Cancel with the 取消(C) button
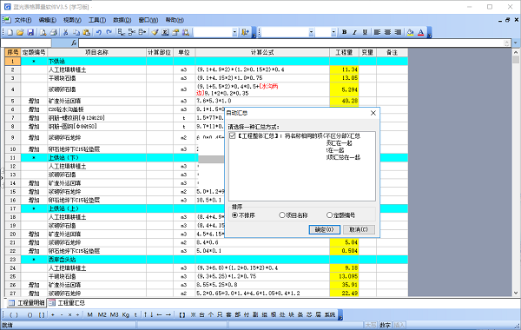Viewport: 521px width, 330px height. point(359,229)
